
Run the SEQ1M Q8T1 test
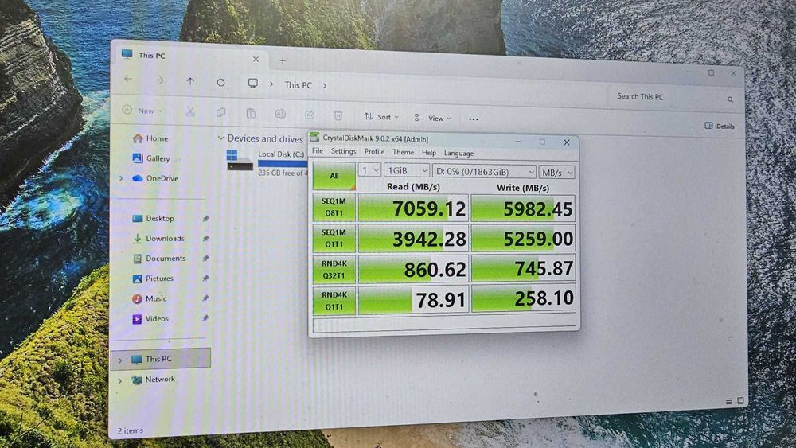click(x=334, y=207)
